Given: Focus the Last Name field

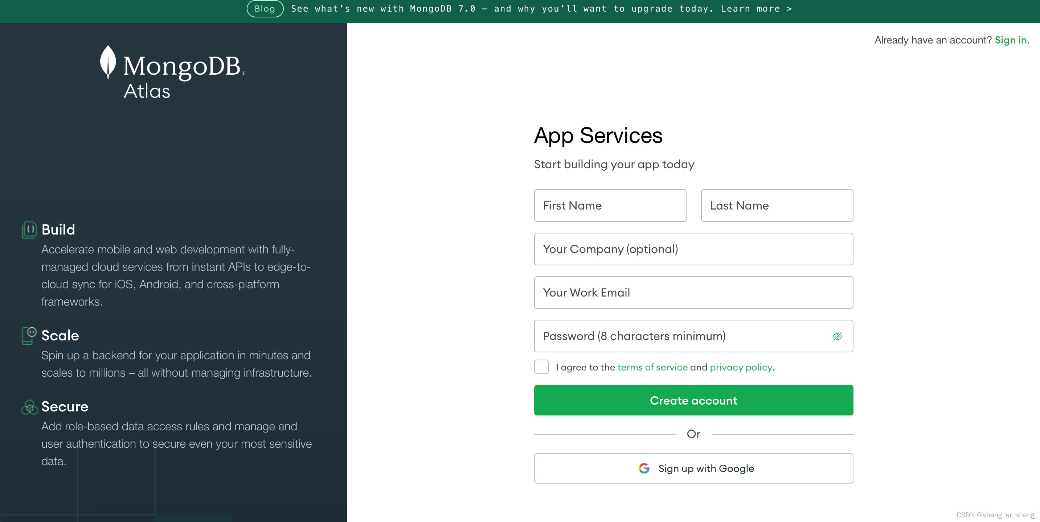Looking at the screenshot, I should pyautogui.click(x=777, y=205).
